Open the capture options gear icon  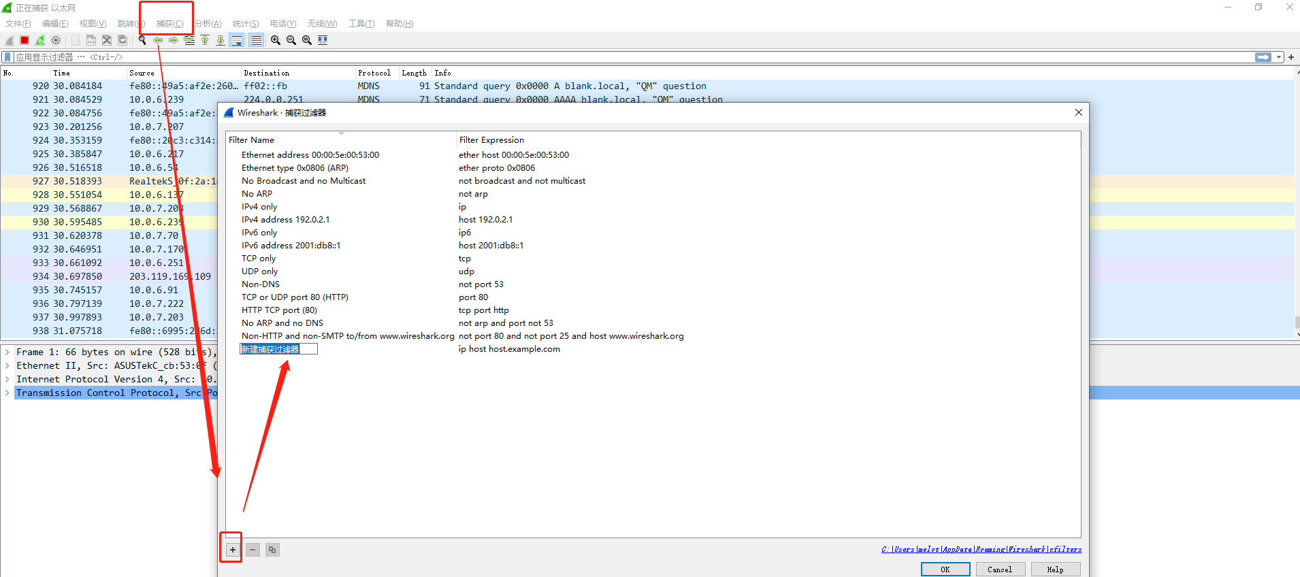(56, 40)
